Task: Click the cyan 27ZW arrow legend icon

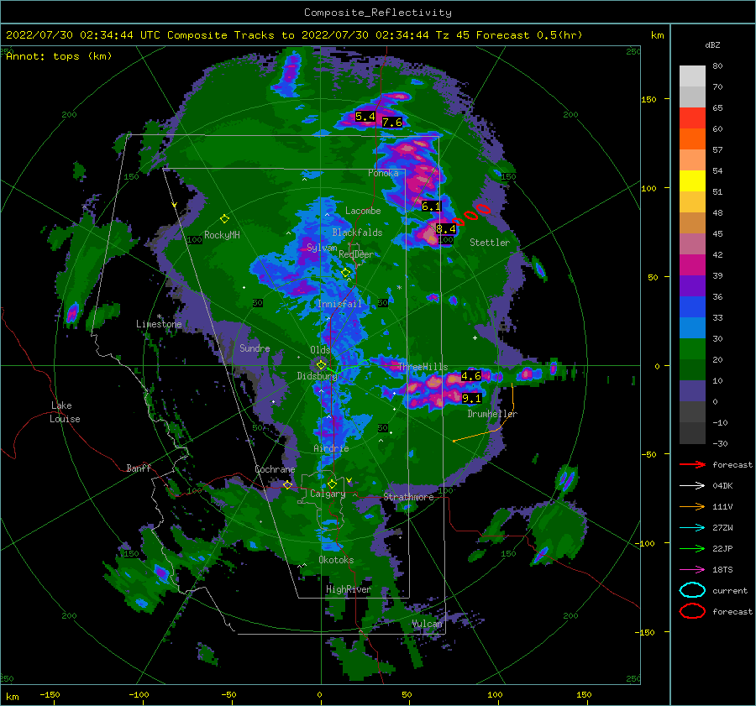Action: [692, 528]
